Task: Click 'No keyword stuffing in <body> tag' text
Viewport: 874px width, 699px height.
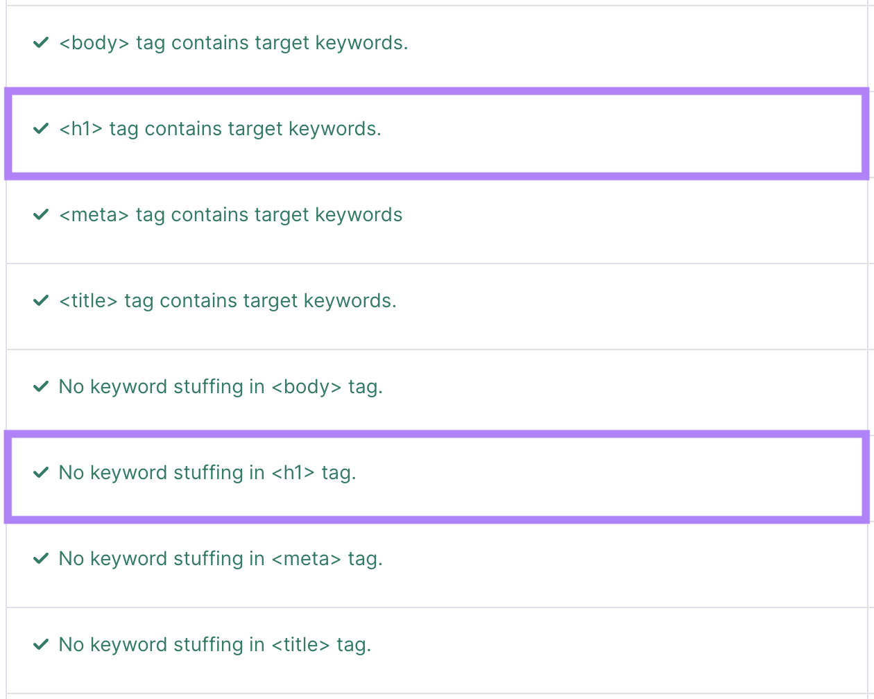Action: coord(221,387)
